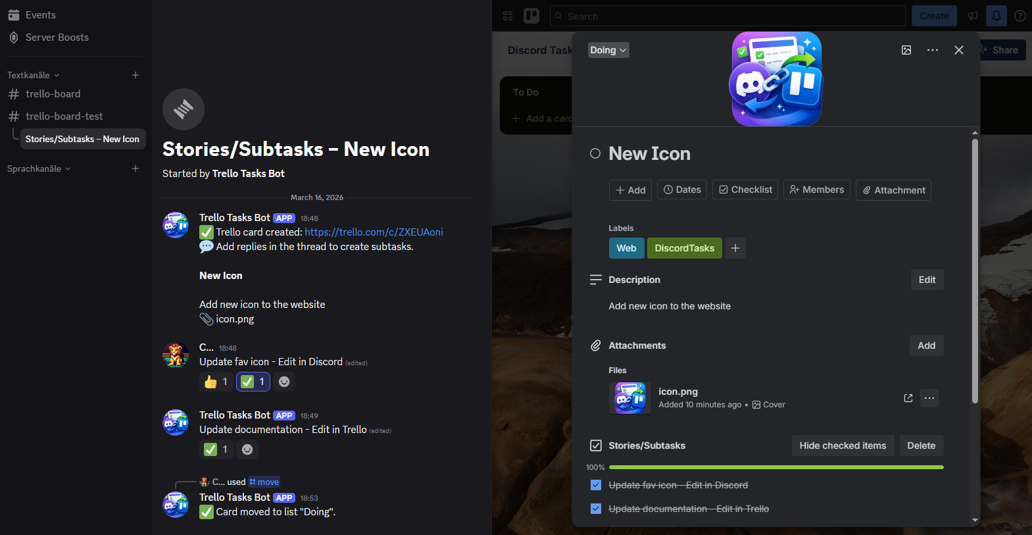Open Trello notifications bell
Screen dimensions: 1032x535
pyautogui.click(x=996, y=16)
